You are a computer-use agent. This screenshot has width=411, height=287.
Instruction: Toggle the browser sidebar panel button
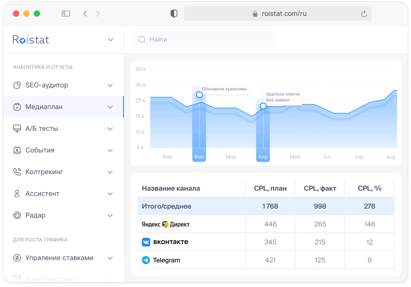tap(66, 13)
